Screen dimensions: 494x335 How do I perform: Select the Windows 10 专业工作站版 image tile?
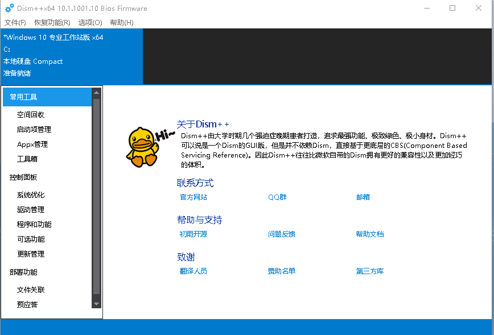click(72, 56)
